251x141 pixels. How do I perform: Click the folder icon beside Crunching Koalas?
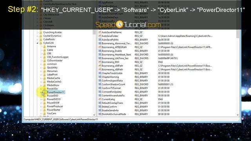click(41, 32)
